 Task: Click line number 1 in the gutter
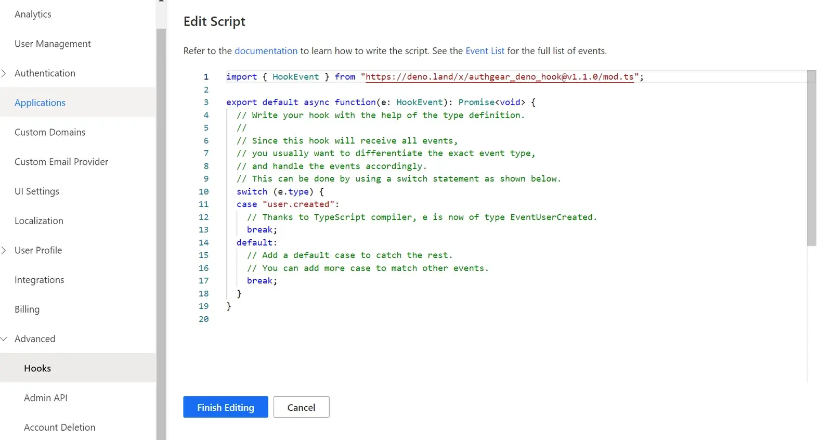(x=206, y=77)
